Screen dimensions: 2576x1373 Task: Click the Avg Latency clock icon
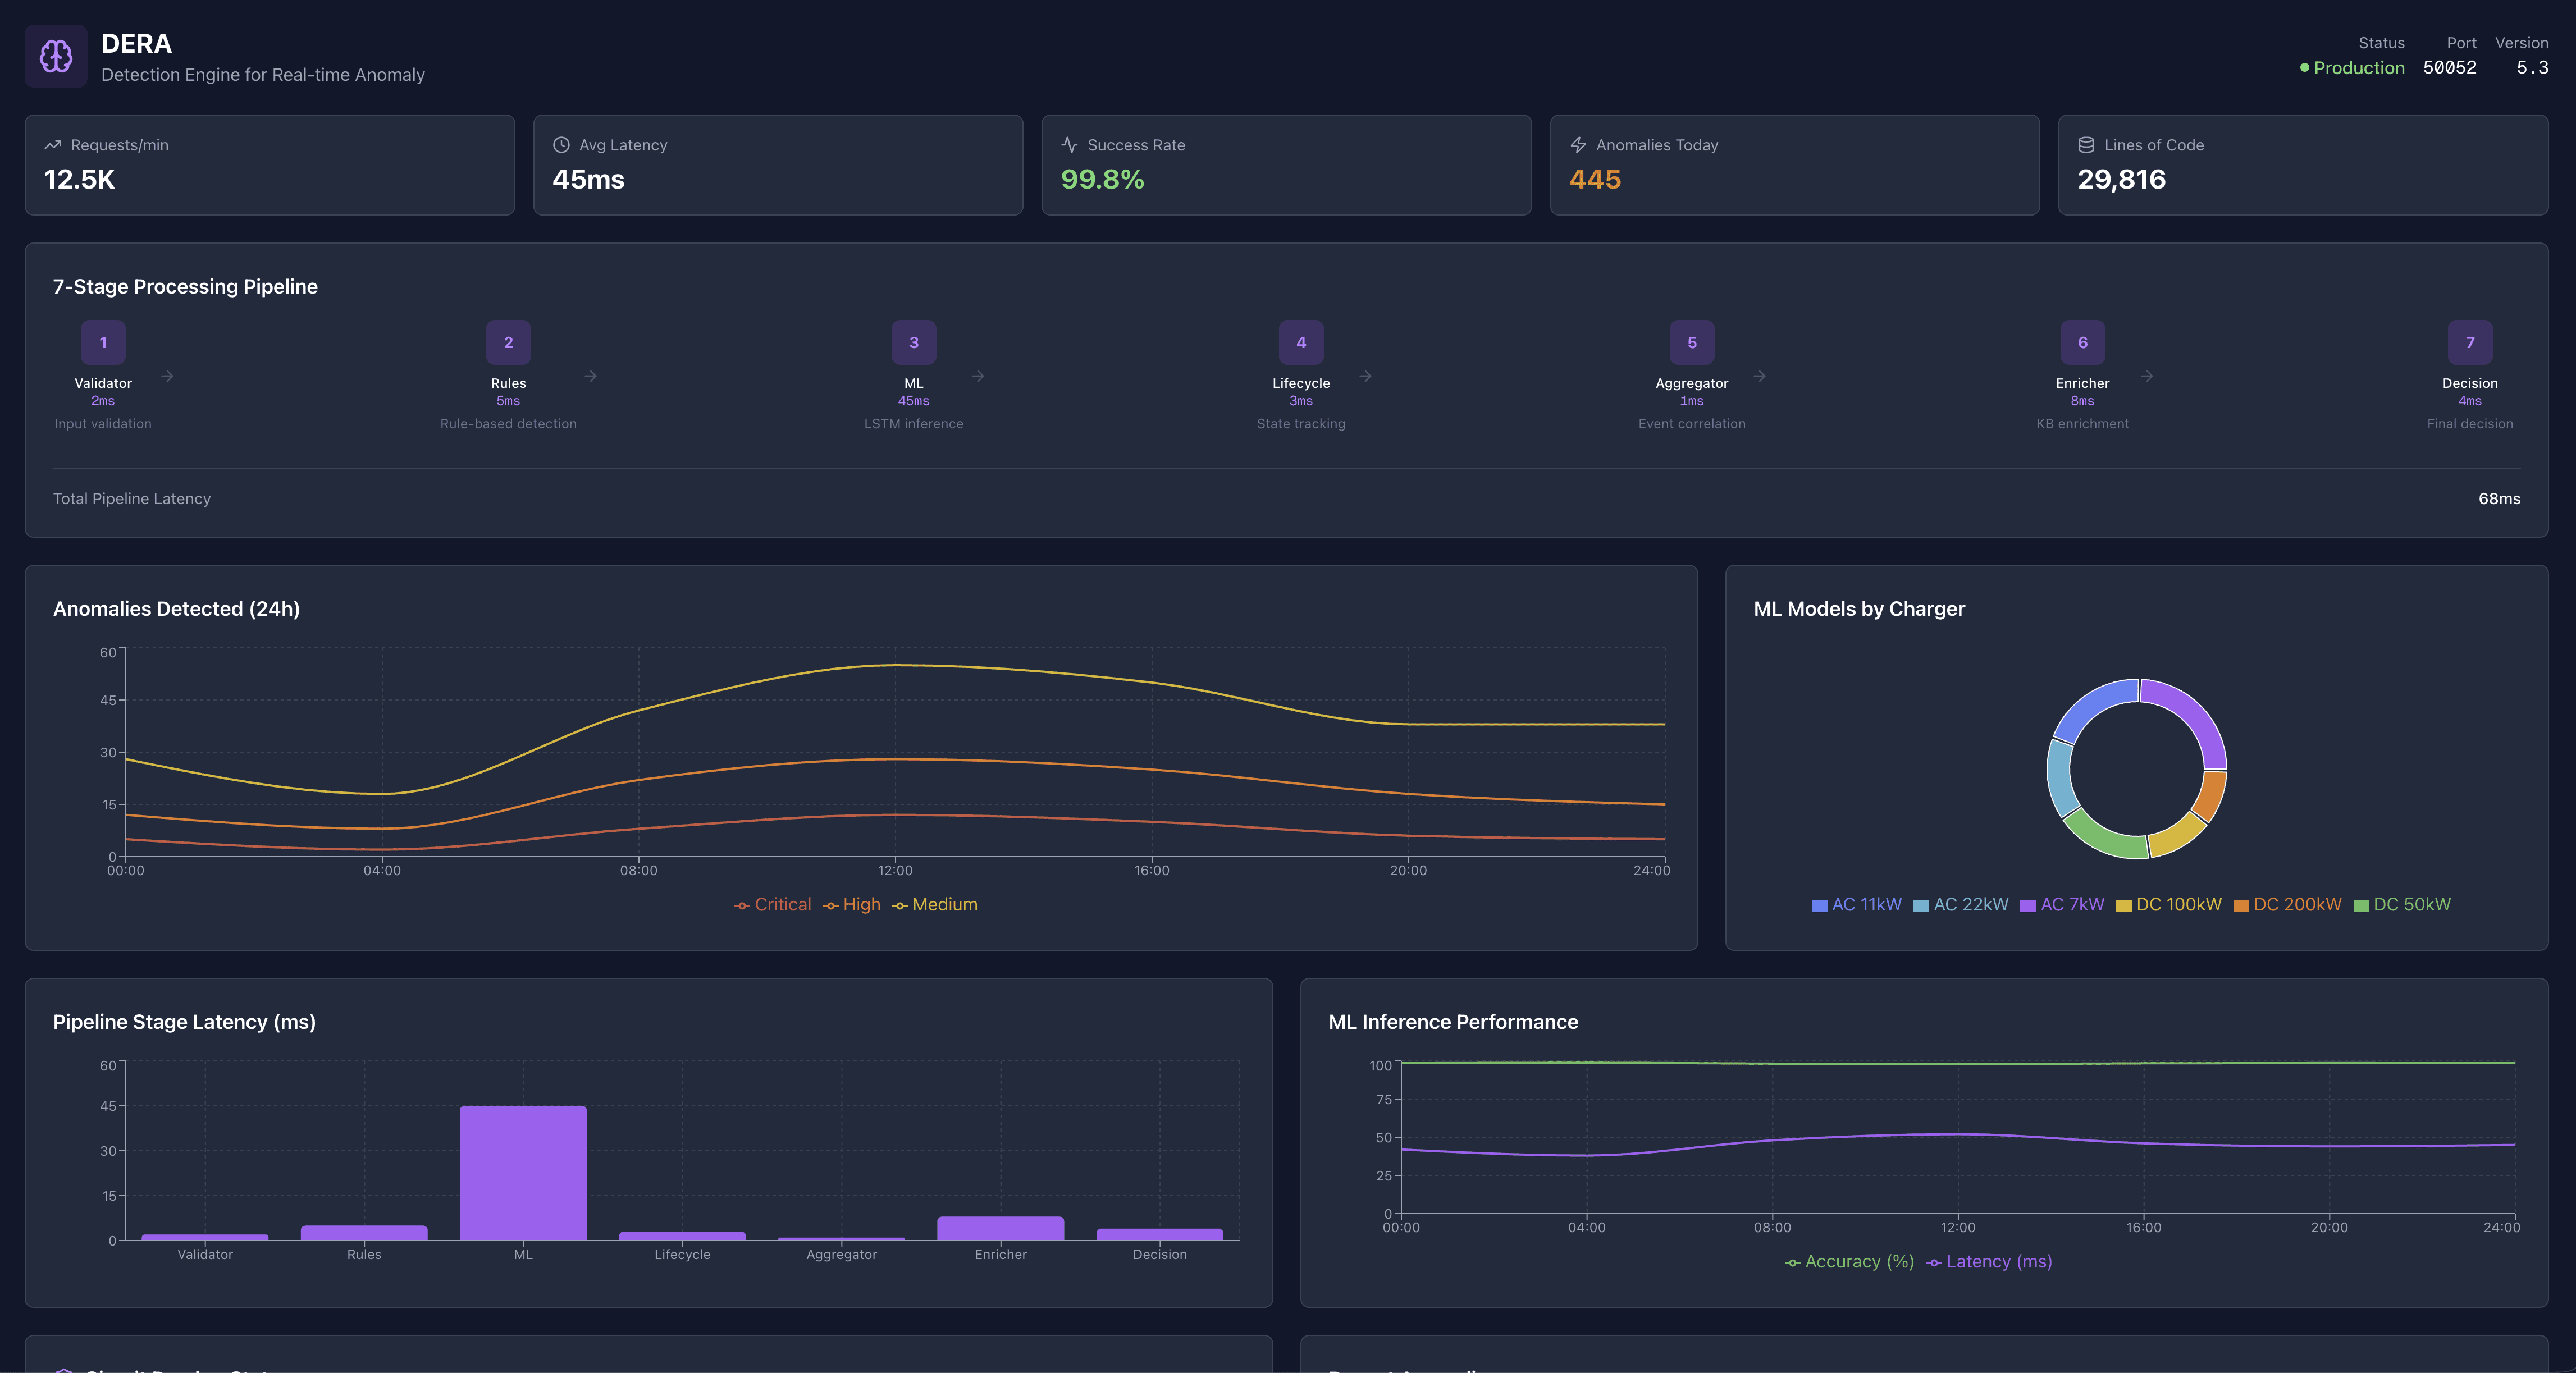(561, 145)
